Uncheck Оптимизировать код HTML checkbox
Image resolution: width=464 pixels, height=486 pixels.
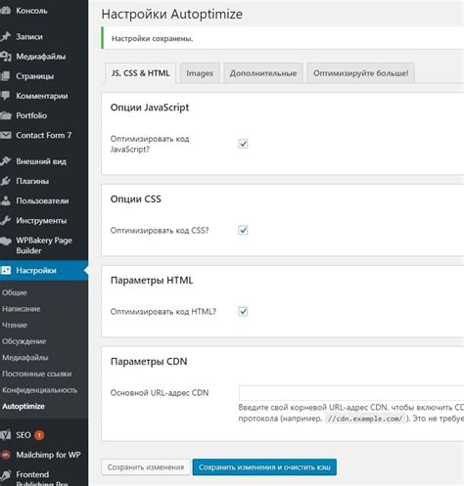(243, 312)
